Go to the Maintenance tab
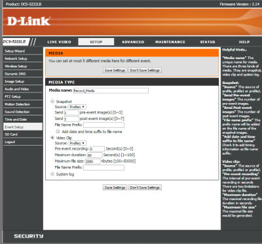The image size is (262, 244). tap(170, 42)
